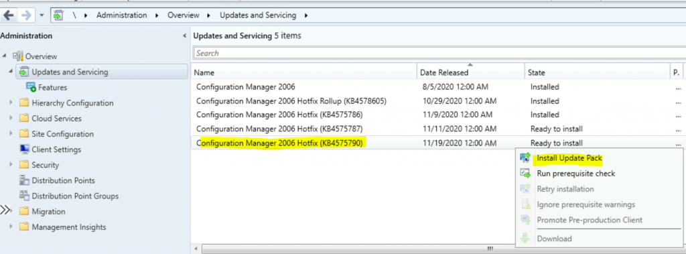Screen dimensions: 686x254
Task: Select the Hotfix (KB4575790) row
Action: coord(438,143)
